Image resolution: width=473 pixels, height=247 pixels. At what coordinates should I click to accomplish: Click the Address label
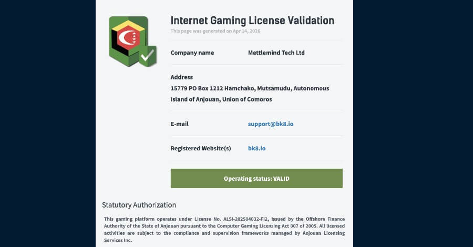click(x=182, y=77)
